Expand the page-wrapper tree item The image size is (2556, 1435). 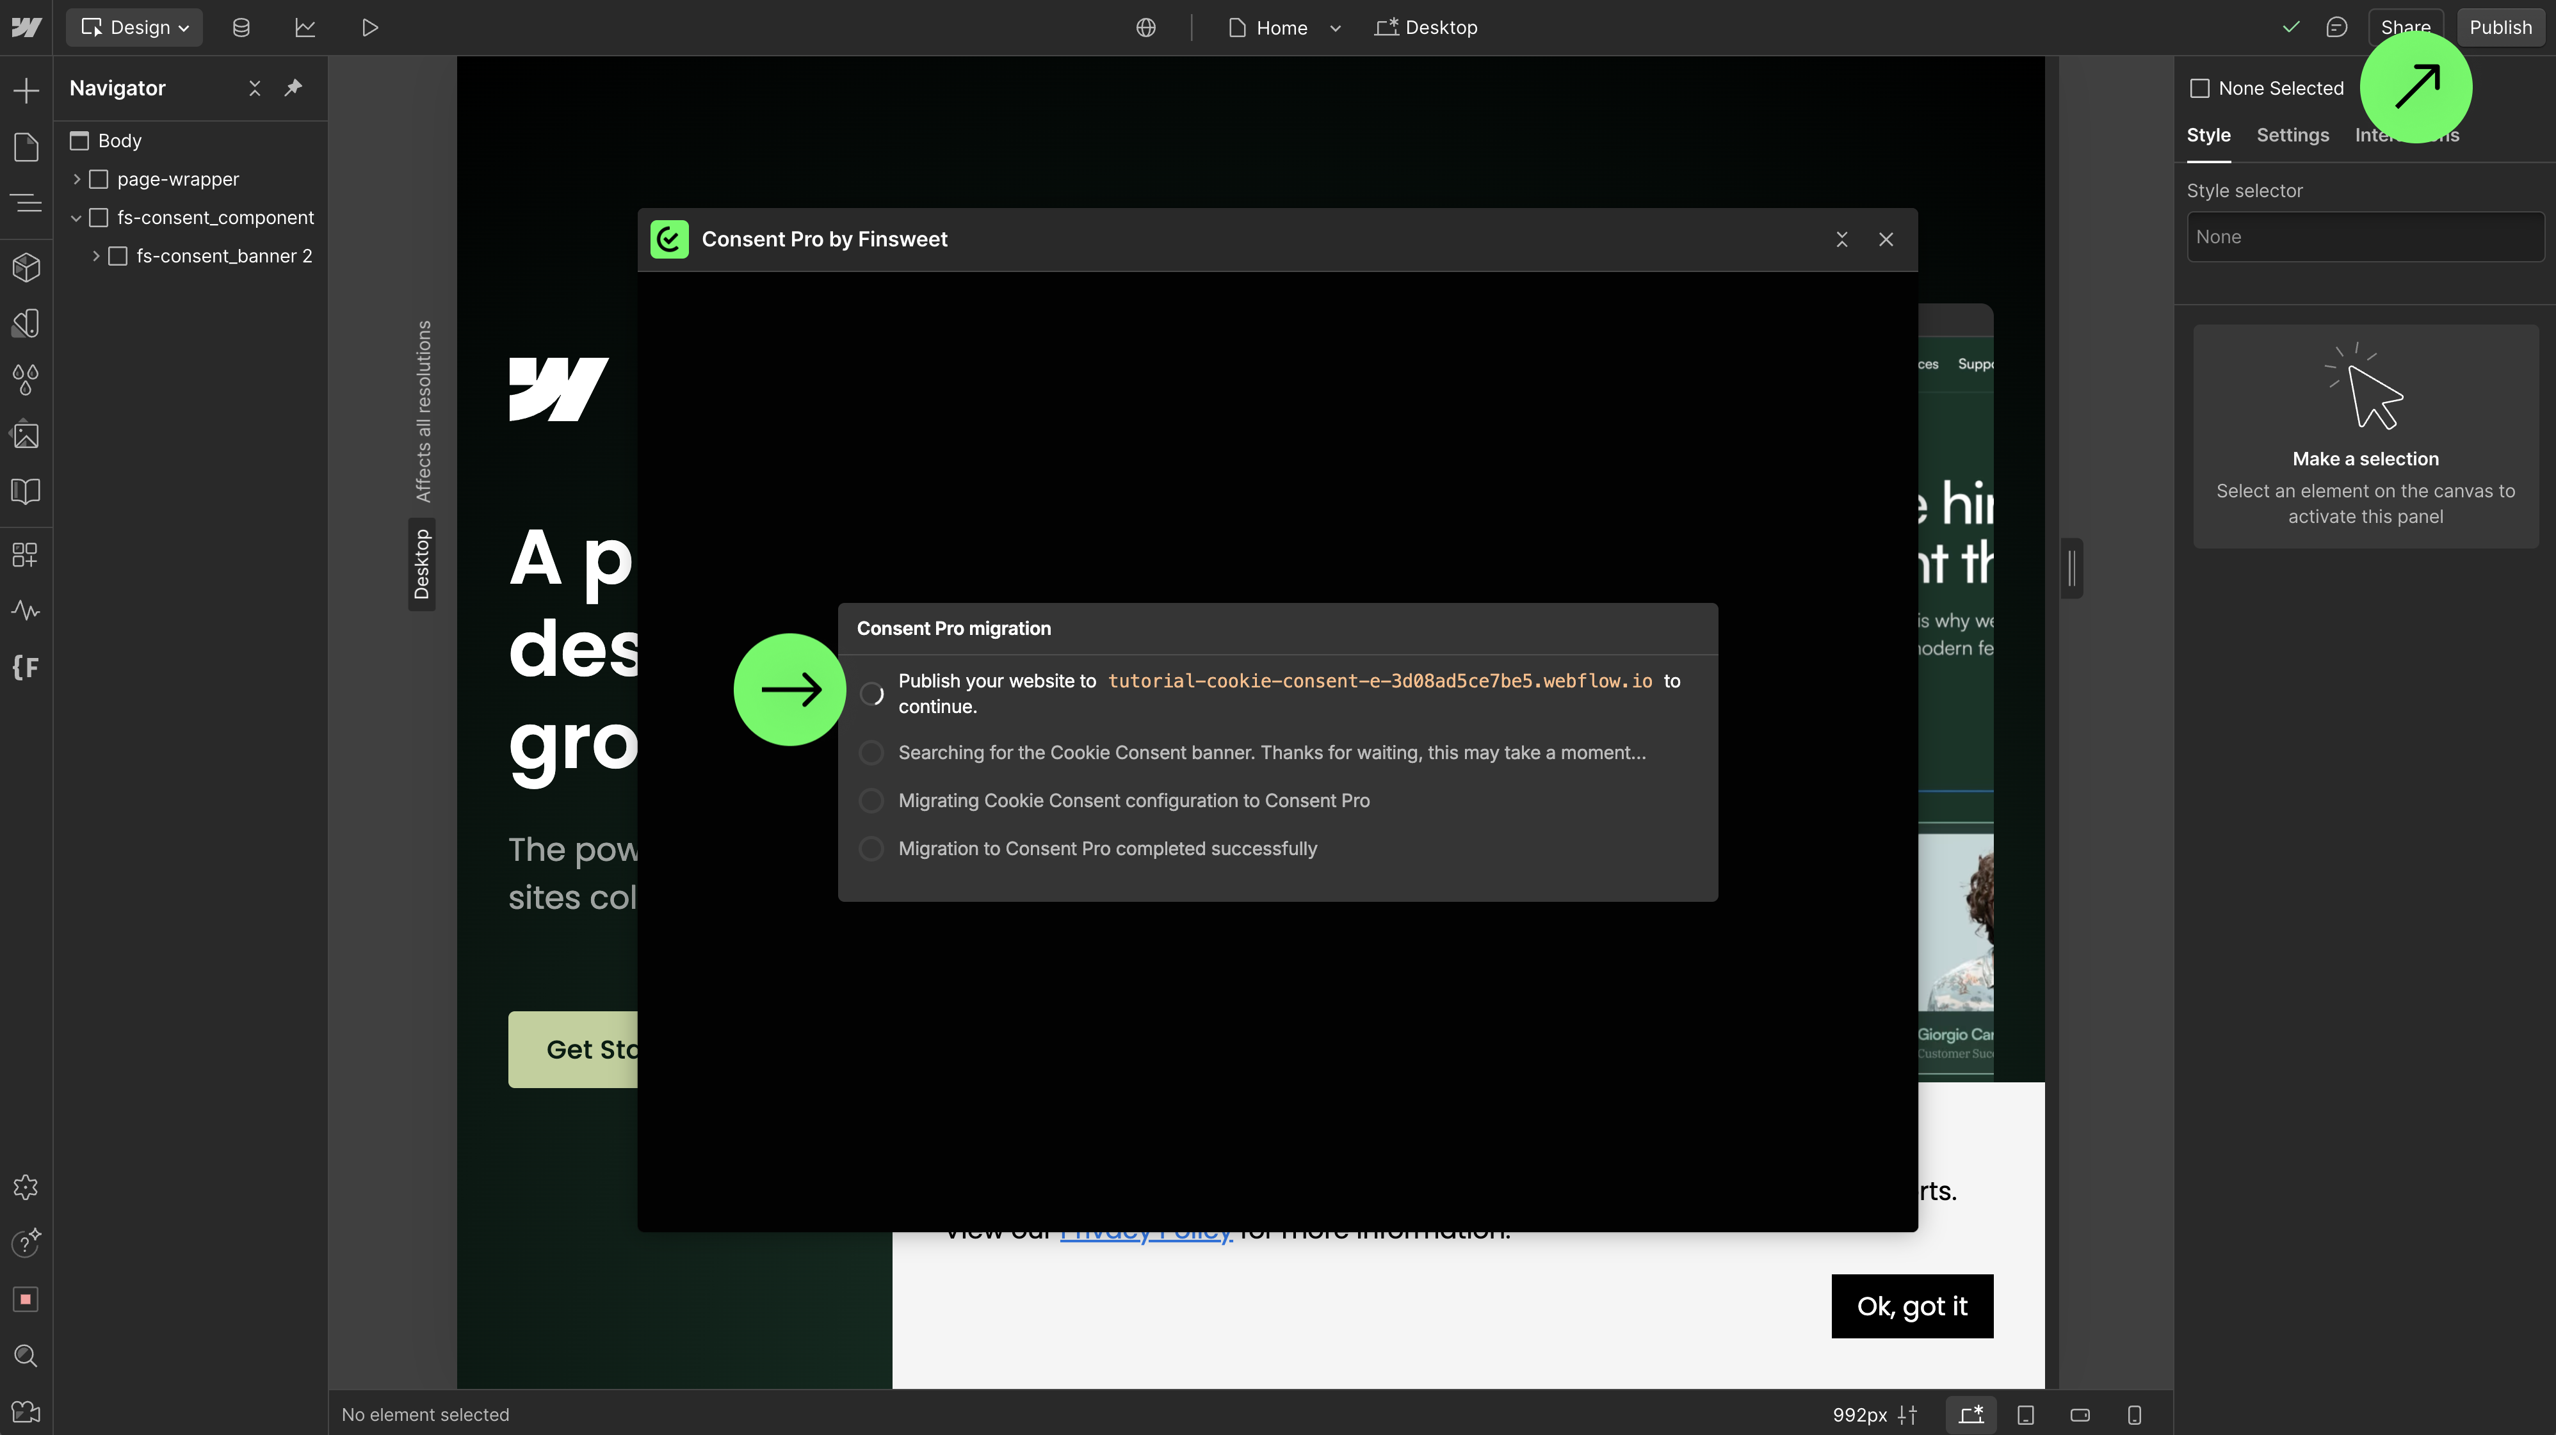(76, 179)
